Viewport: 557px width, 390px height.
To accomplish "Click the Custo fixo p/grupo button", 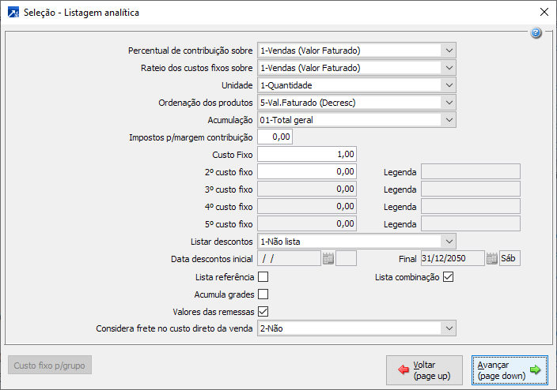I will pyautogui.click(x=50, y=366).
